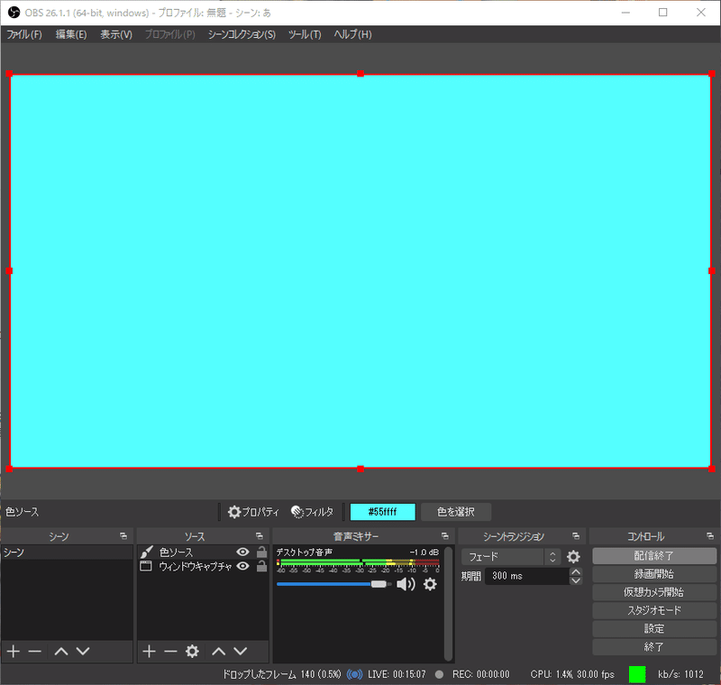This screenshot has width=721, height=685.
Task: Toggle スタジオモード
Action: pyautogui.click(x=654, y=610)
